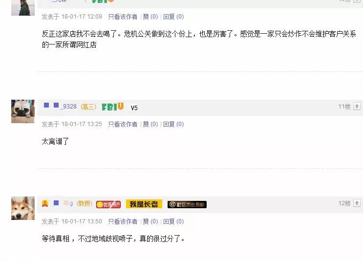Viewport: 363px width, 261px height.
Task: Reply to the 太离谱了 post
Action: pyautogui.click(x=173, y=124)
